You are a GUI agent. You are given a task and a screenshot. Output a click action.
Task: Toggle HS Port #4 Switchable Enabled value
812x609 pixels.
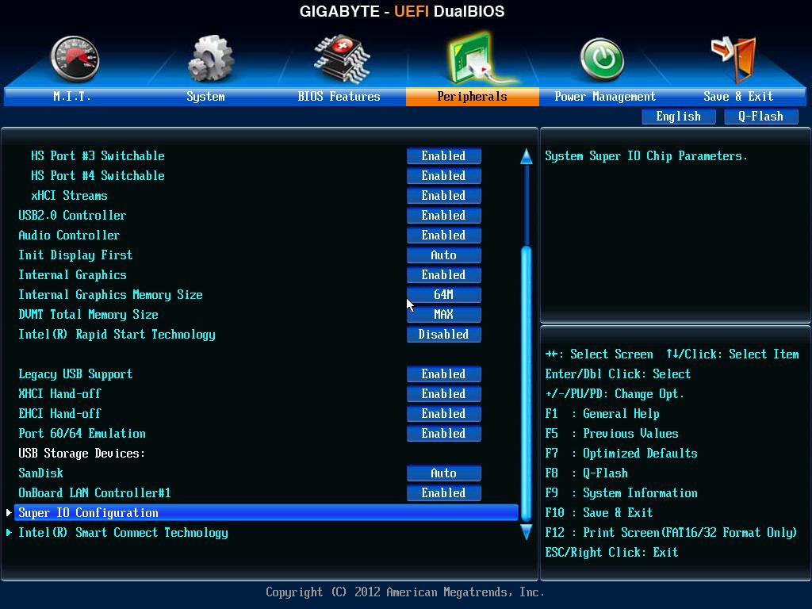(x=444, y=175)
